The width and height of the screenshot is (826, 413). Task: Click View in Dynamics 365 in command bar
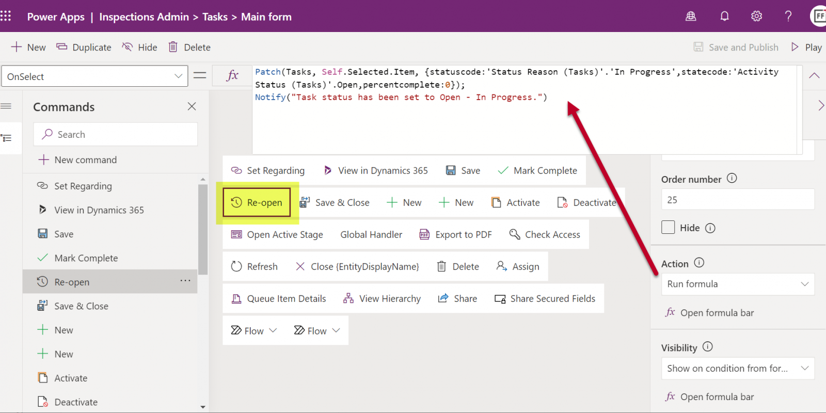tap(375, 170)
